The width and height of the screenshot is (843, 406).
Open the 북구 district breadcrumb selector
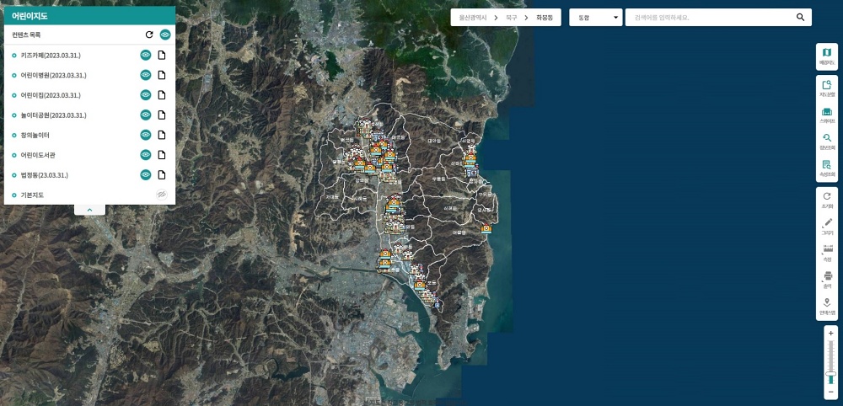tap(512, 17)
